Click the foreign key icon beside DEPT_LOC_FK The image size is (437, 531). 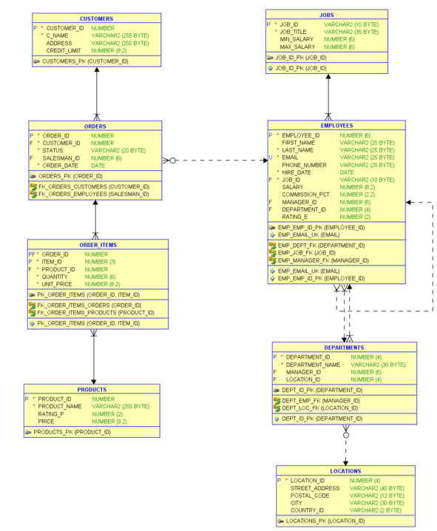pos(277,408)
